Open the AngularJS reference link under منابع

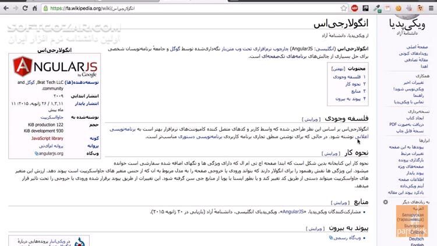click(x=293, y=212)
